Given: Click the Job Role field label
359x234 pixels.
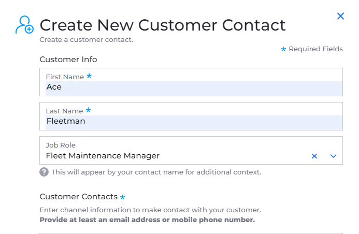Looking at the screenshot, I should 61,145.
